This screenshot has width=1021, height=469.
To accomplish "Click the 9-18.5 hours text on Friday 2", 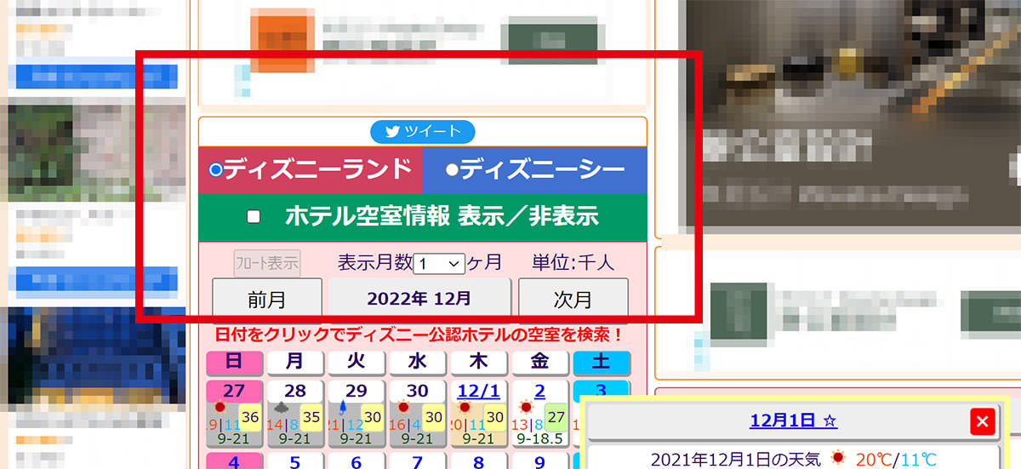I will pos(539,440).
